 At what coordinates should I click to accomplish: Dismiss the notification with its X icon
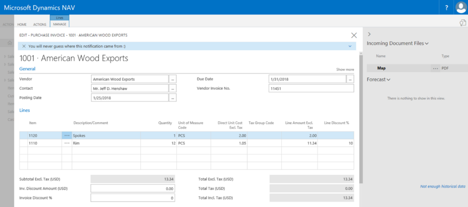pos(24,46)
